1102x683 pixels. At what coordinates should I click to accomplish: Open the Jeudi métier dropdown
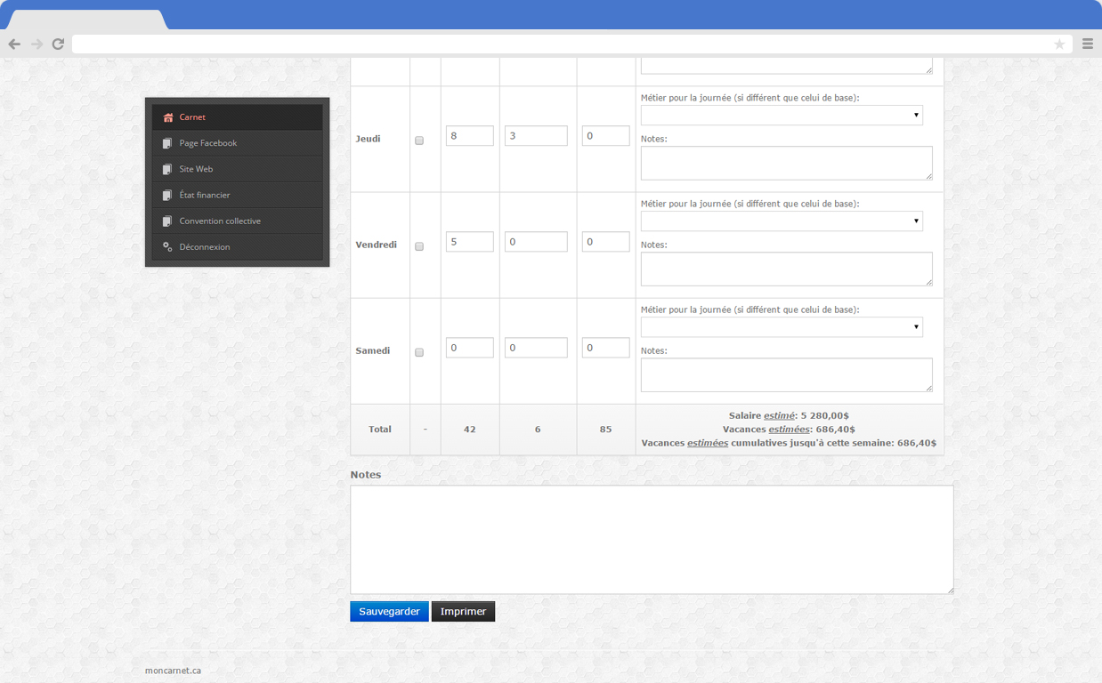tap(781, 116)
